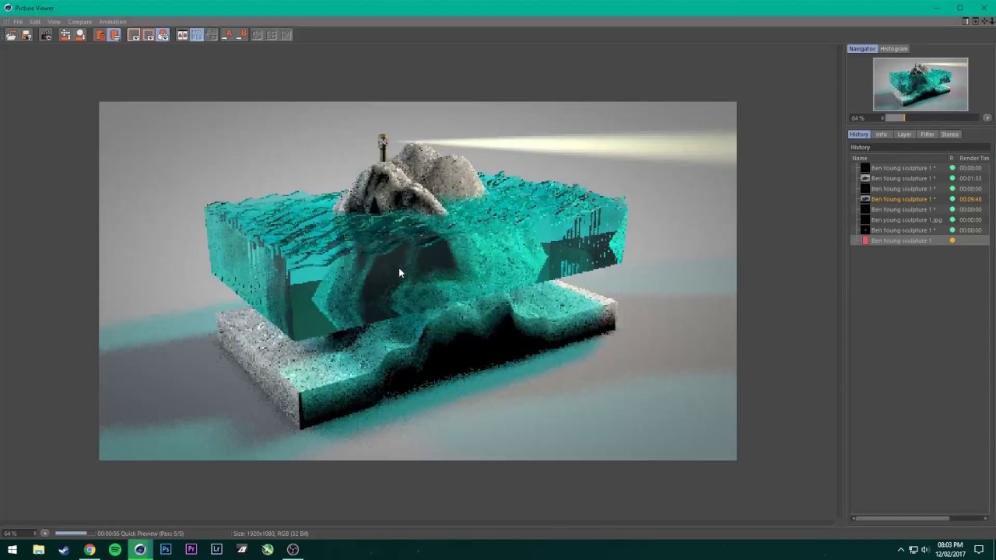Screen dimensions: 996x560
Task: Click the R column header
Action: [x=951, y=158]
